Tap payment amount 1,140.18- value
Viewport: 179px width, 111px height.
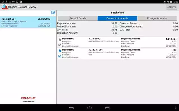171,39
